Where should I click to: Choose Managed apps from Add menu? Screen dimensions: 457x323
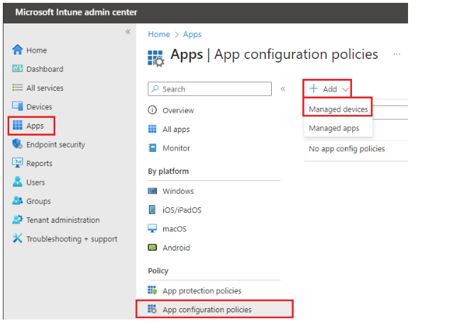pyautogui.click(x=334, y=128)
